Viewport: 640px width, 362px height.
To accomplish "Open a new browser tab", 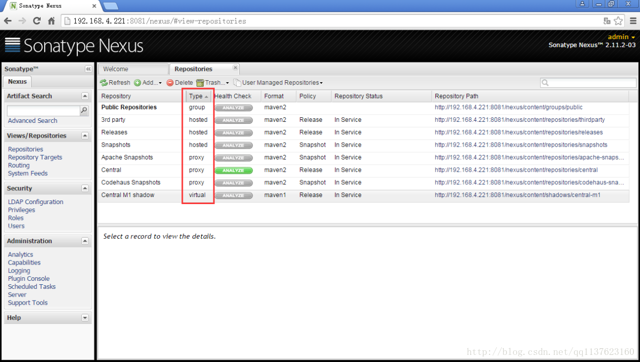I will [111, 6].
